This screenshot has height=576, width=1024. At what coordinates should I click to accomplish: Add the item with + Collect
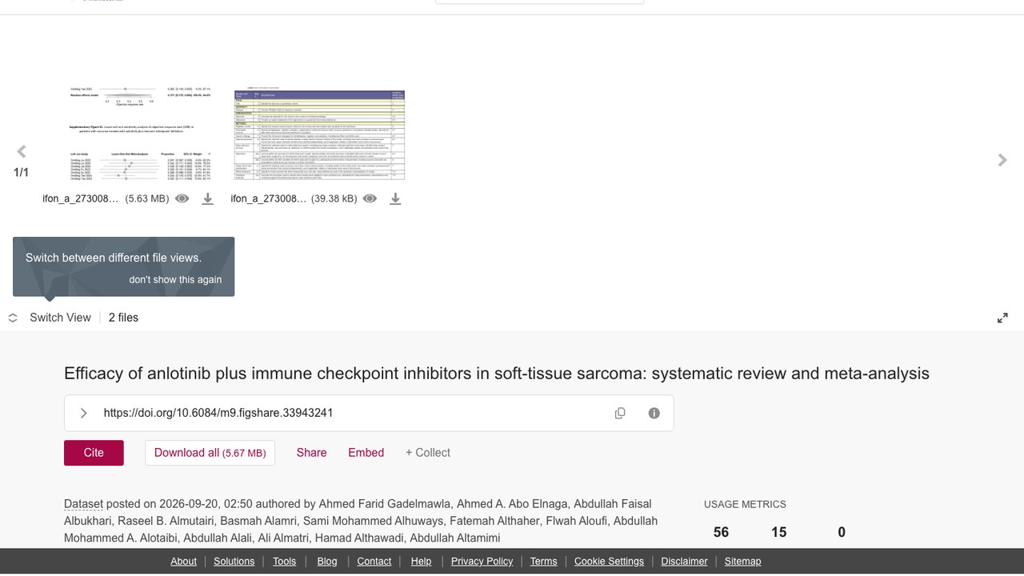click(428, 453)
